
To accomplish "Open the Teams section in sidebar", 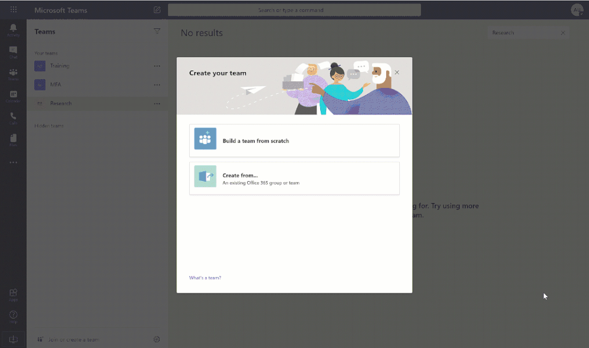I will (13, 74).
